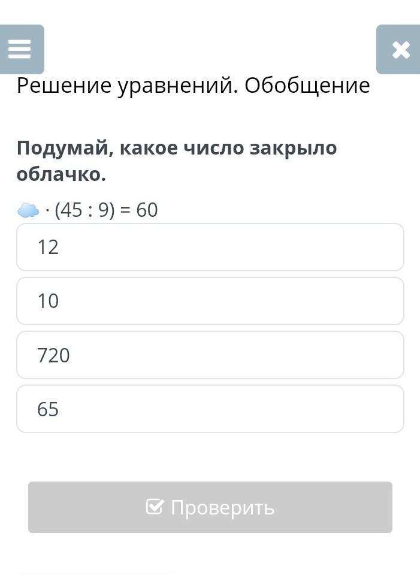The width and height of the screenshot is (420, 575).
Task: Click the word облачко in the question
Action: [60, 174]
